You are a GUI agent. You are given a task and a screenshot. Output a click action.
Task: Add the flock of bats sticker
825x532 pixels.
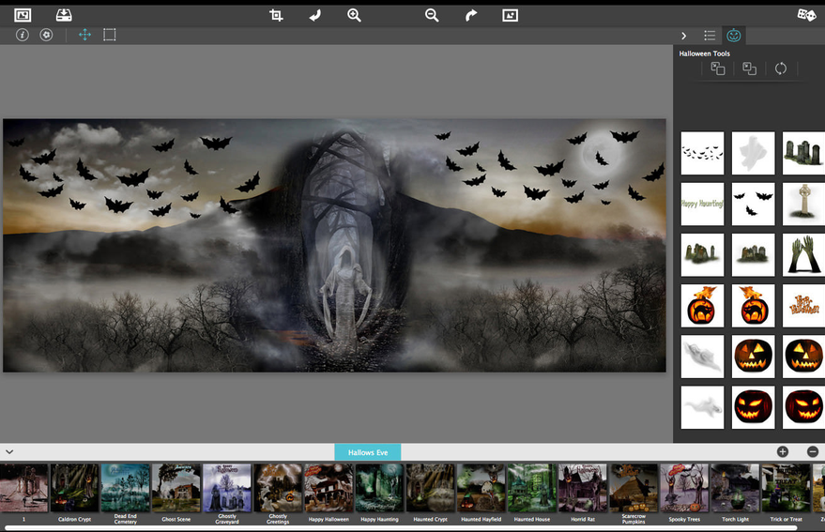click(x=702, y=153)
